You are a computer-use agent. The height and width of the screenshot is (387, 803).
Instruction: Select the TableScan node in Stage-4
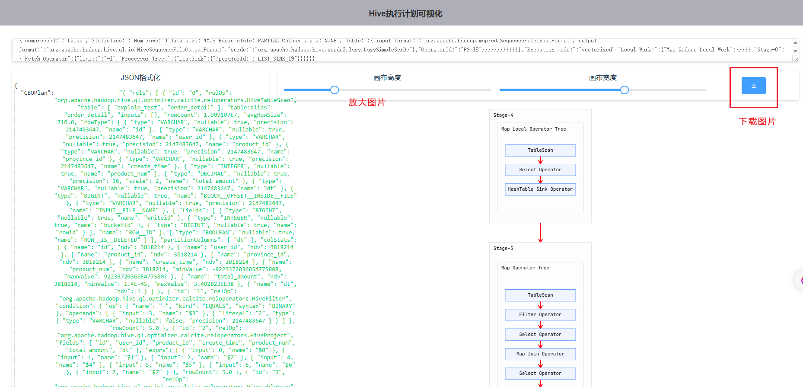coord(540,150)
